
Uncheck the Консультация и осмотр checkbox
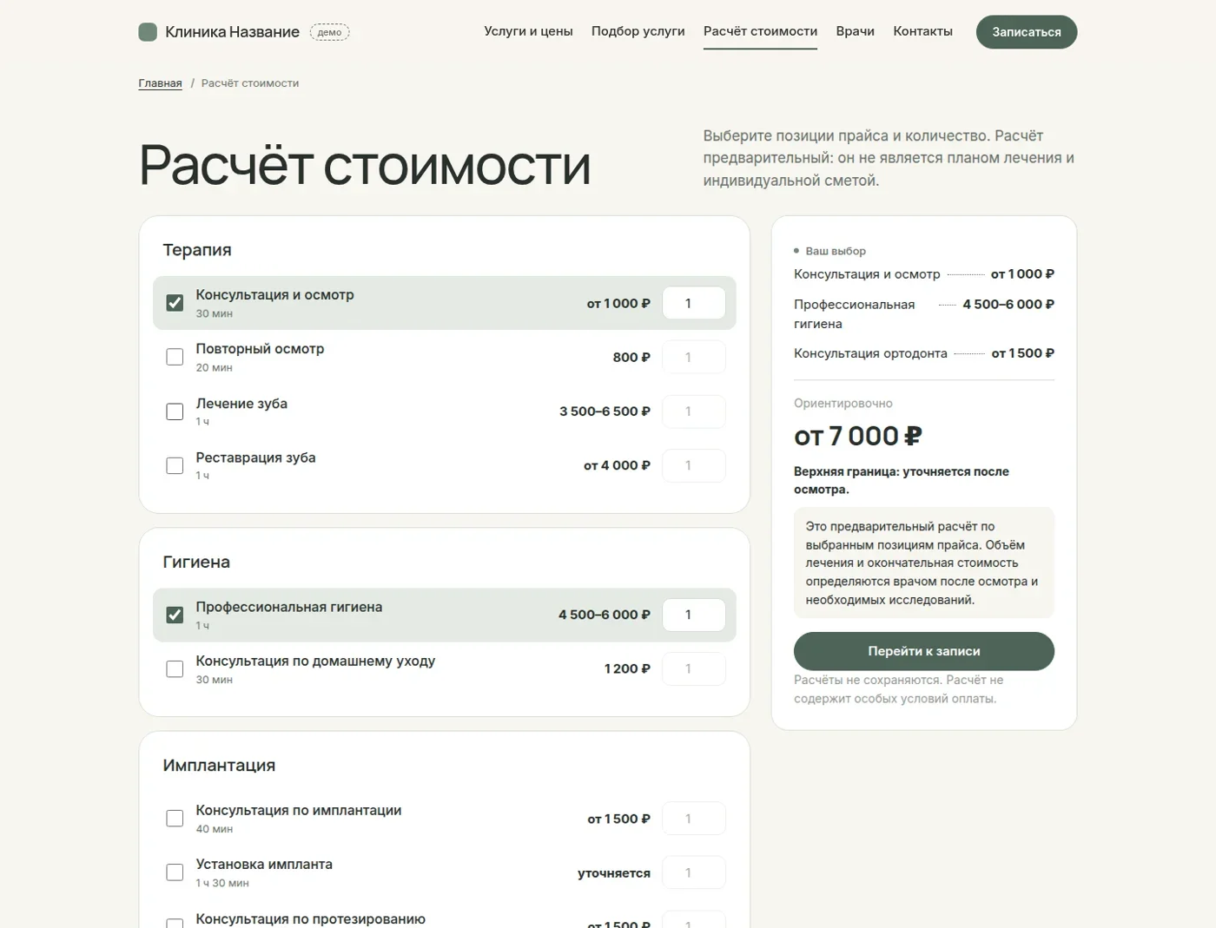tap(175, 303)
